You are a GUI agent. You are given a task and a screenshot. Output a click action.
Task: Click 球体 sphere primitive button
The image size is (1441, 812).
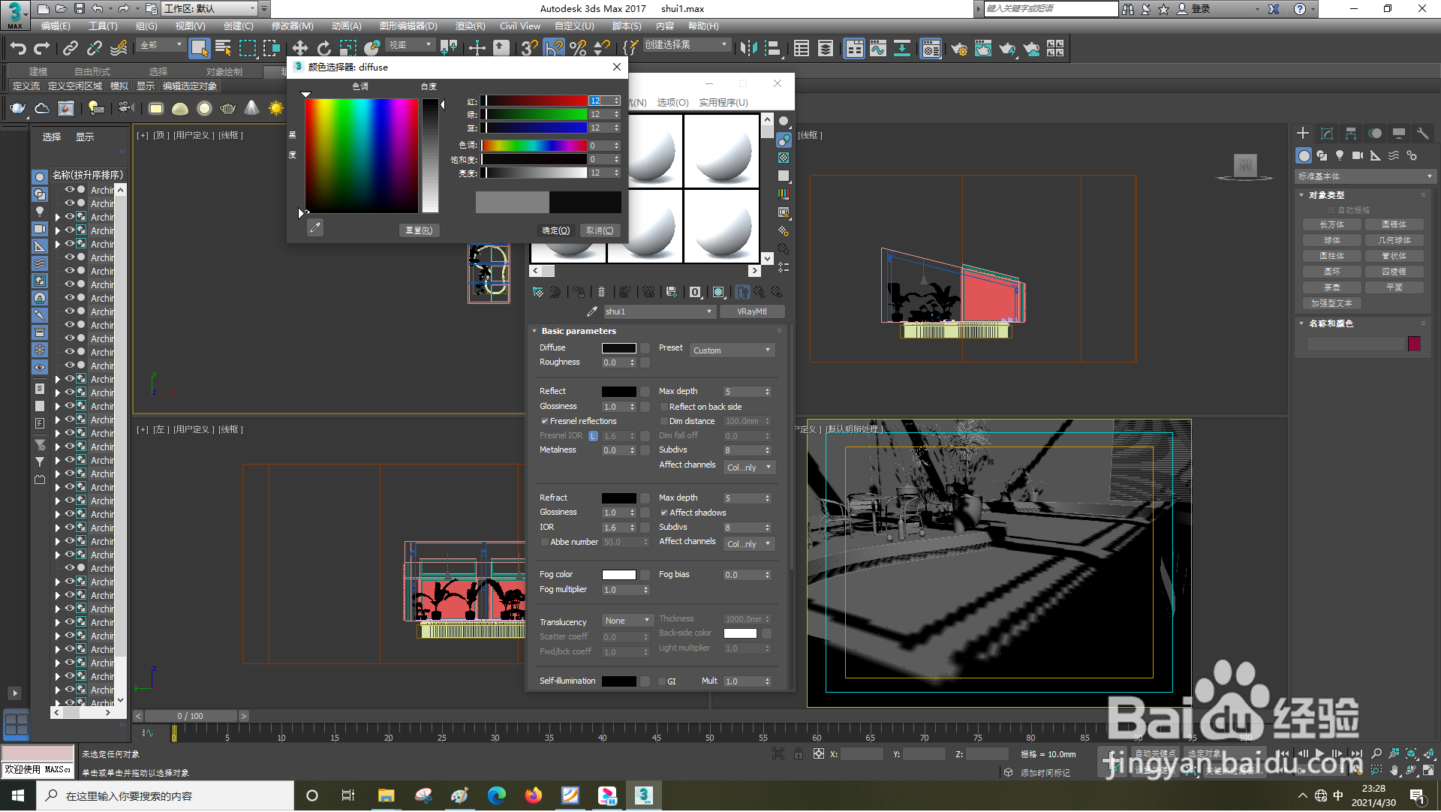(1332, 240)
